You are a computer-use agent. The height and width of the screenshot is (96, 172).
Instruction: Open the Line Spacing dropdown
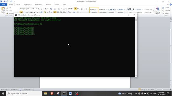click(x=69, y=12)
